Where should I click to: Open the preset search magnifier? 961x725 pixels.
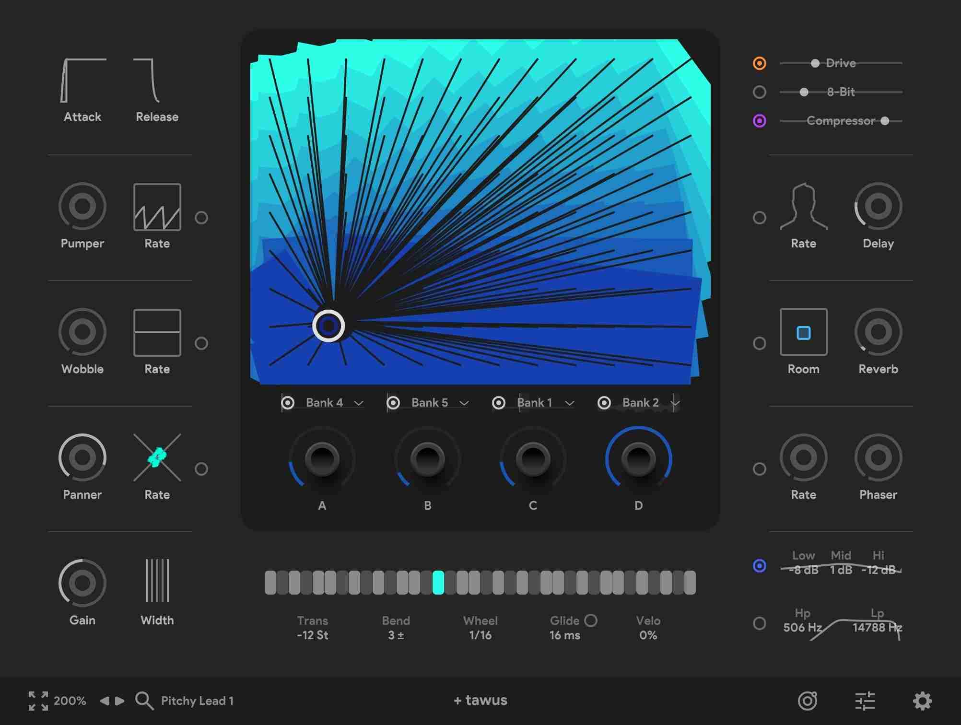pyautogui.click(x=143, y=700)
